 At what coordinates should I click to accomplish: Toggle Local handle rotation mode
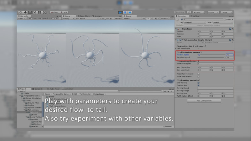(x=64, y=12)
